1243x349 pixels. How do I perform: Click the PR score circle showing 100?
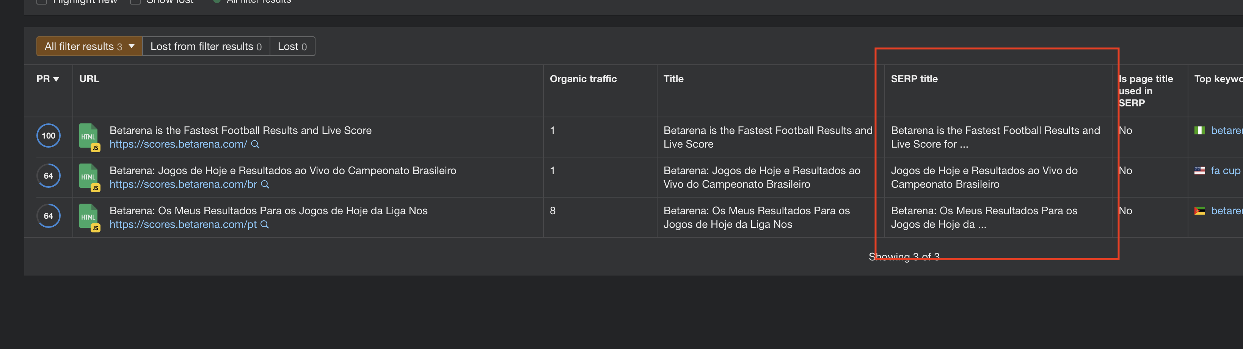pos(48,135)
